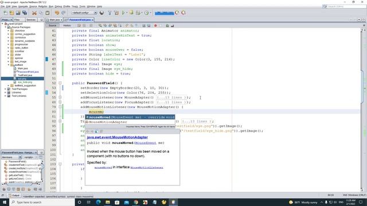Expand the folded FocusAdapter code at line 68
This screenshot has height=206, width=367.
pos(60,102)
